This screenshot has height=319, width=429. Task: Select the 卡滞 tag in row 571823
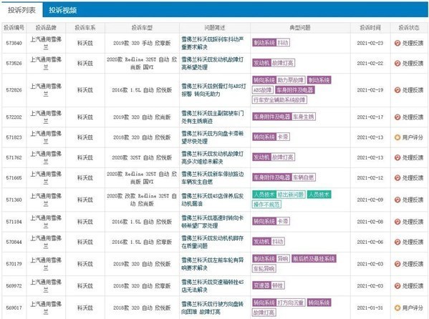[283, 137]
